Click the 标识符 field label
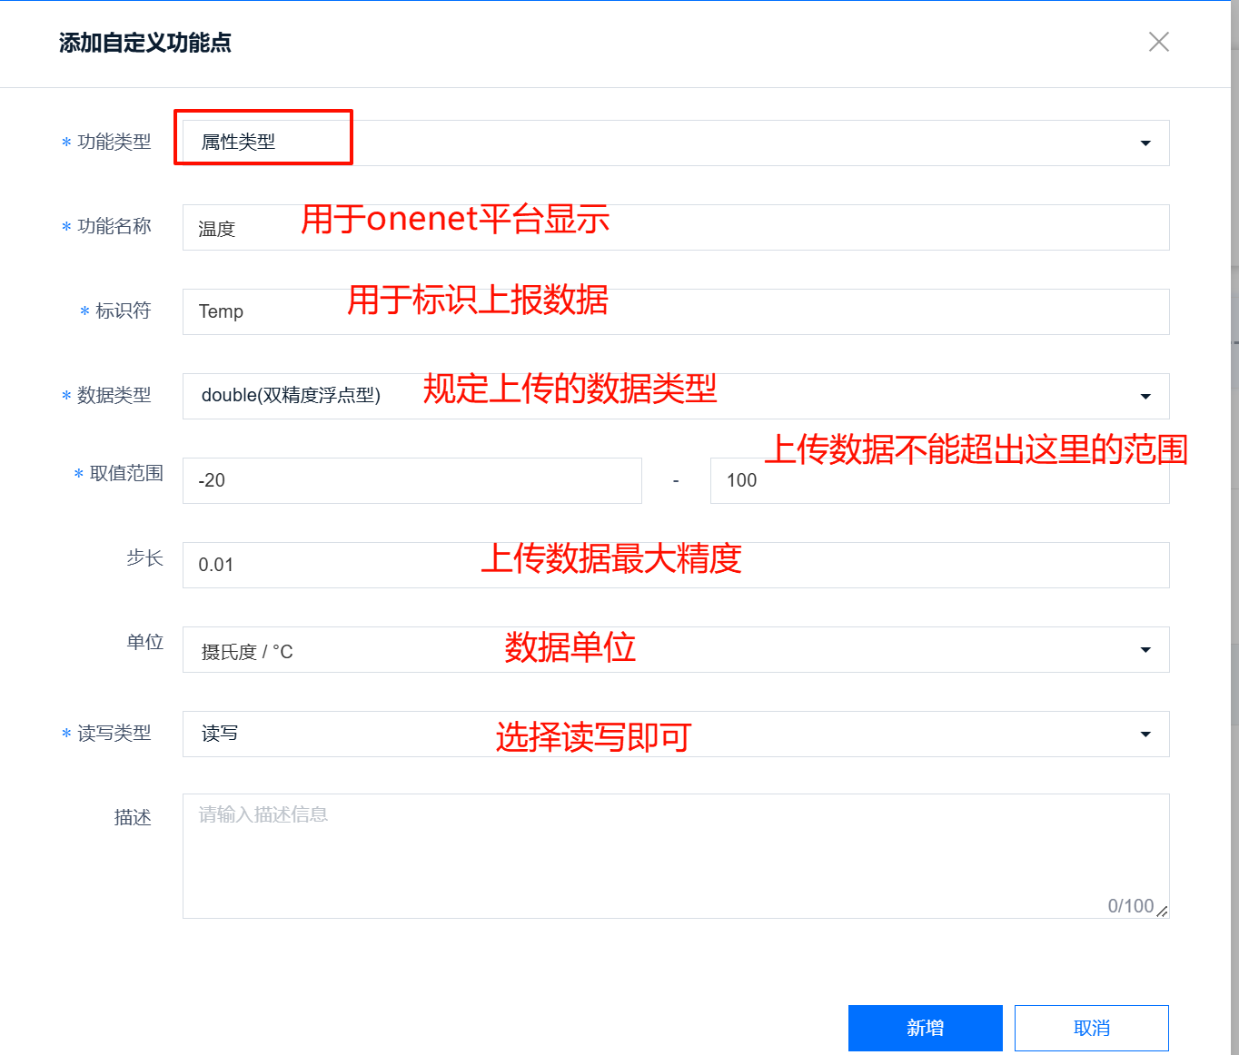 point(123,311)
